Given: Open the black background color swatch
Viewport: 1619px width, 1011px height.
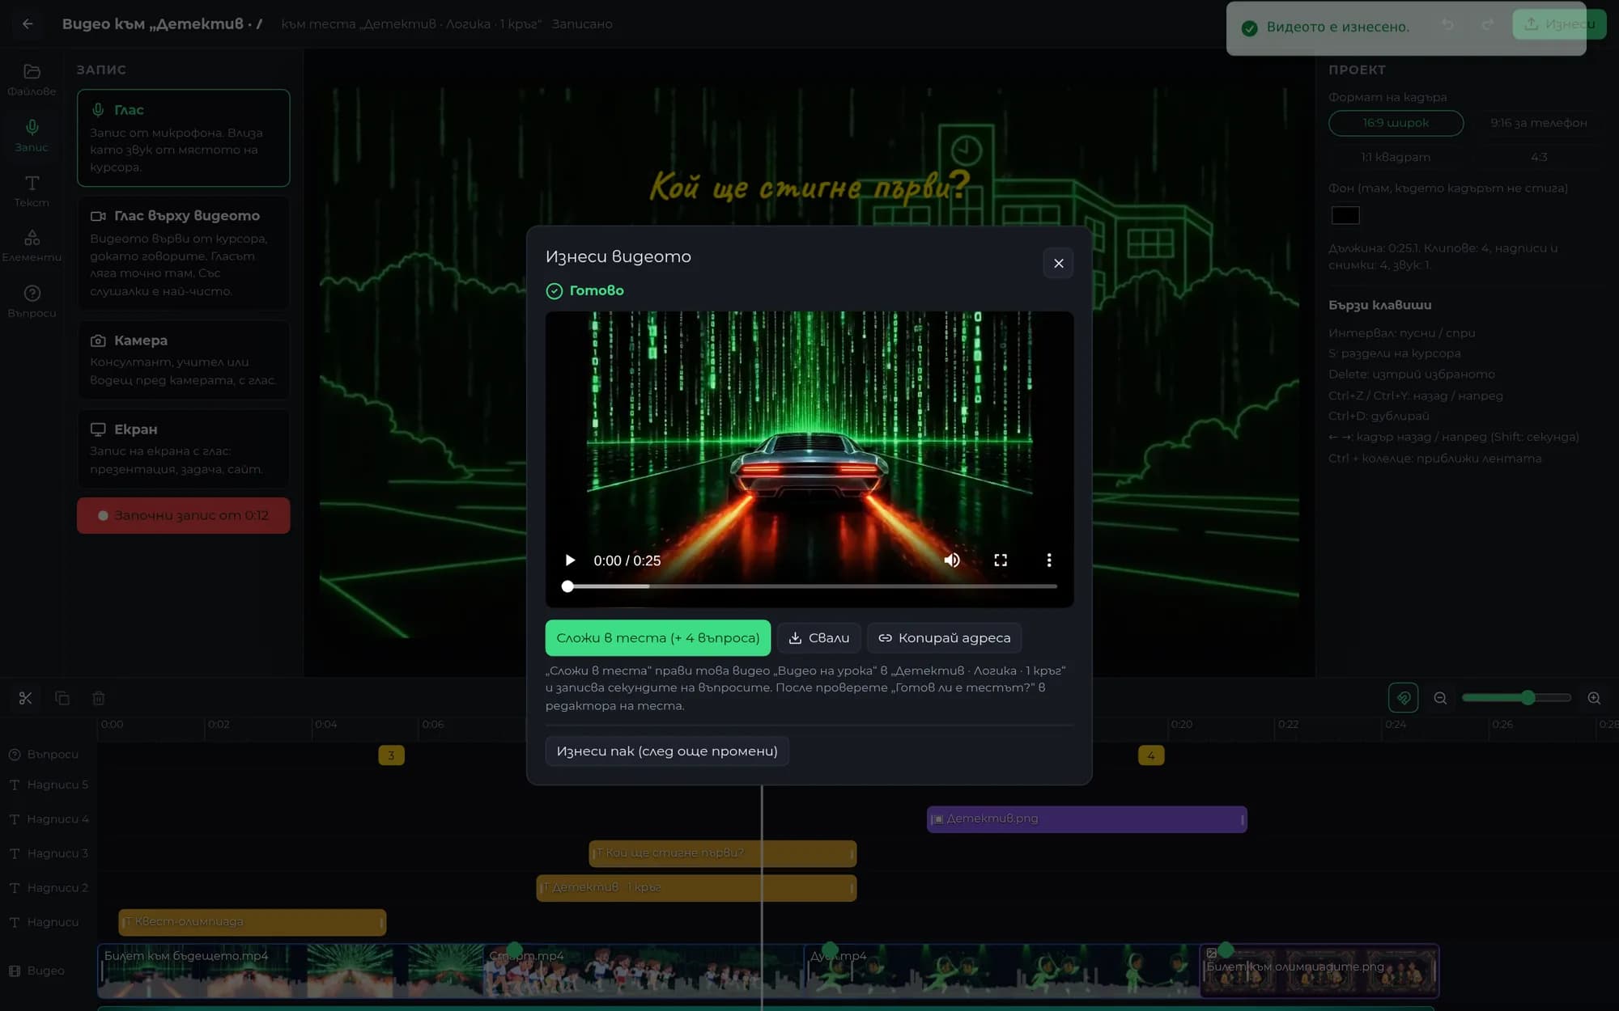Looking at the screenshot, I should coord(1345,215).
